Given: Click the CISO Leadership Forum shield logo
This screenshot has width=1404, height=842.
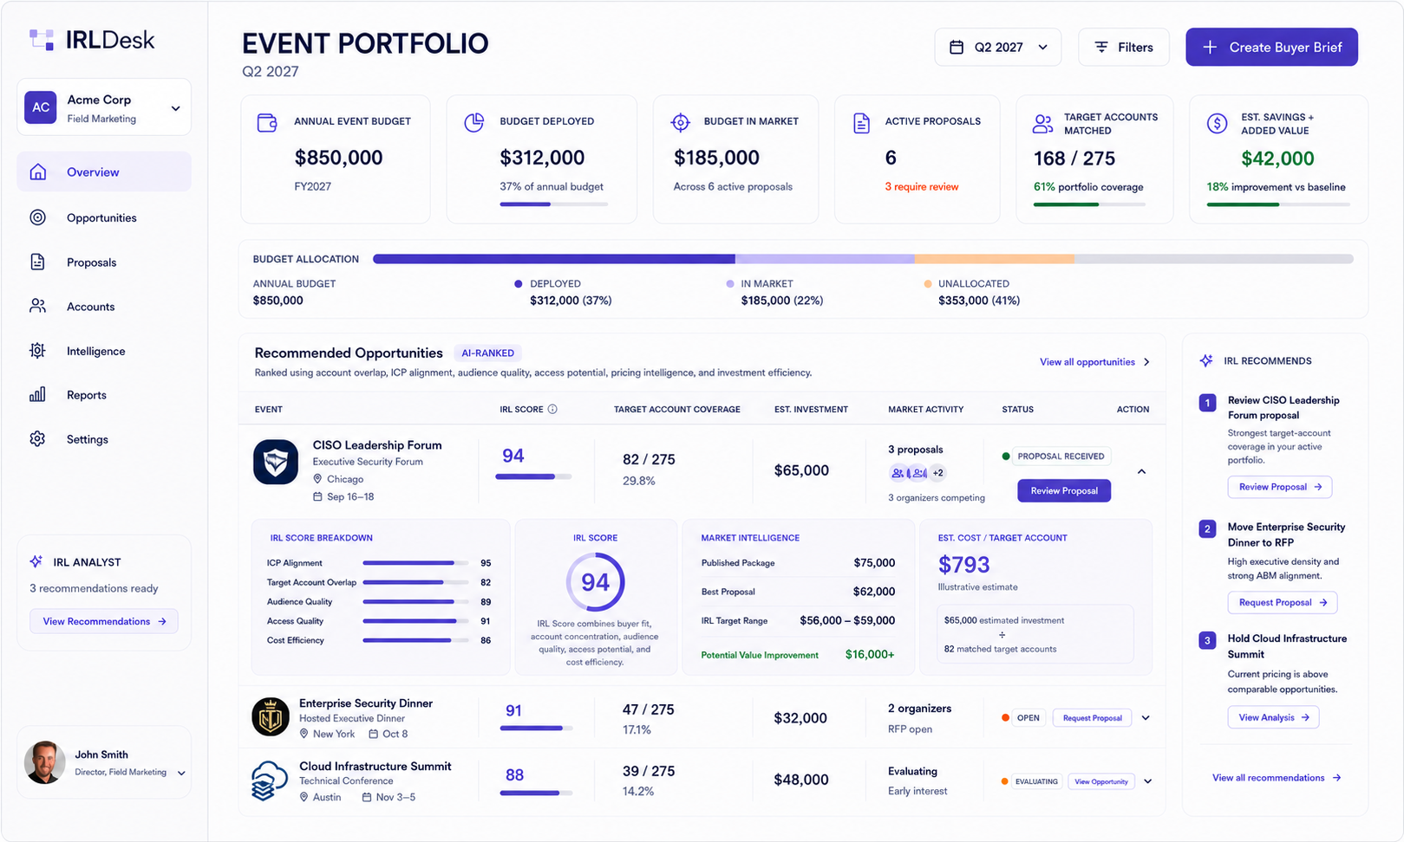Looking at the screenshot, I should tap(276, 462).
